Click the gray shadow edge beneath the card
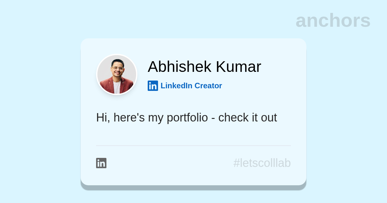The width and height of the screenshot is (387, 203). [x=193, y=188]
